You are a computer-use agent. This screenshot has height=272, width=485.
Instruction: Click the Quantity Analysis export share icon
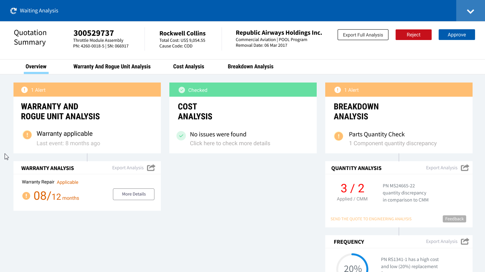[465, 168]
